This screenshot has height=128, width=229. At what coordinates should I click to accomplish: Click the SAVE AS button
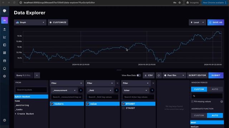216,22
